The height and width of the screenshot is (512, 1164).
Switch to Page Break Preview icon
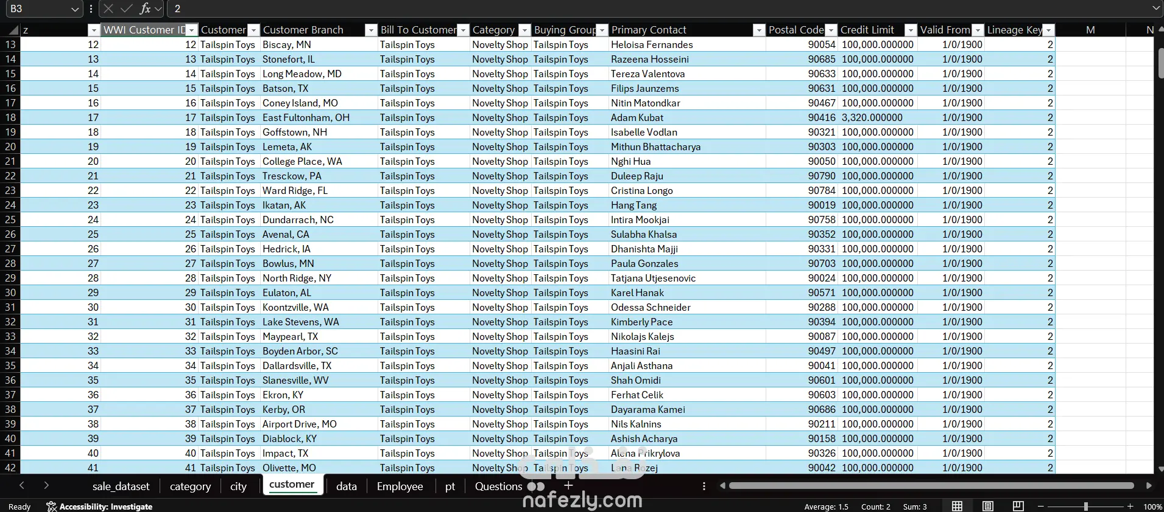pyautogui.click(x=1018, y=506)
